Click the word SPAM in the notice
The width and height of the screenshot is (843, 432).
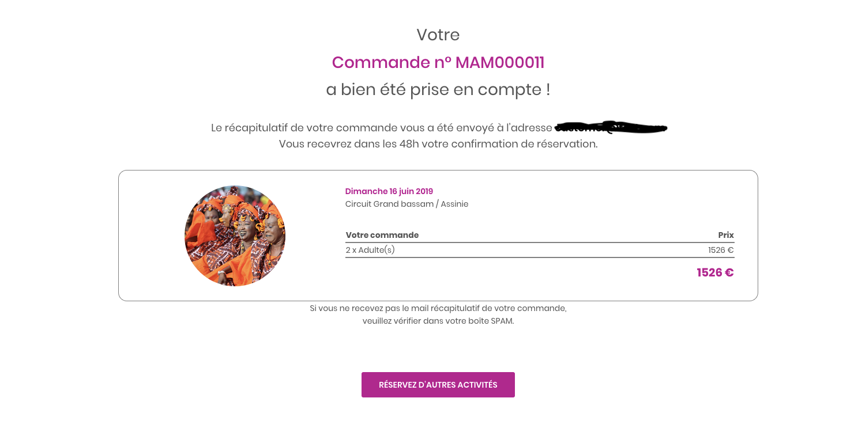click(502, 321)
